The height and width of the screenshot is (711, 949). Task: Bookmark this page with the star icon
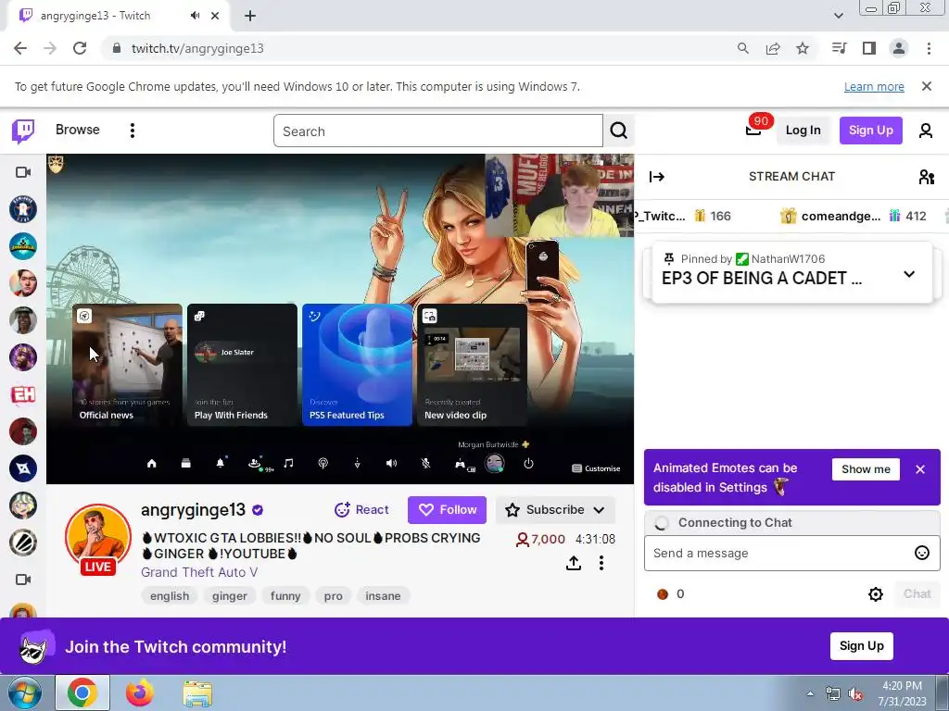pos(803,48)
